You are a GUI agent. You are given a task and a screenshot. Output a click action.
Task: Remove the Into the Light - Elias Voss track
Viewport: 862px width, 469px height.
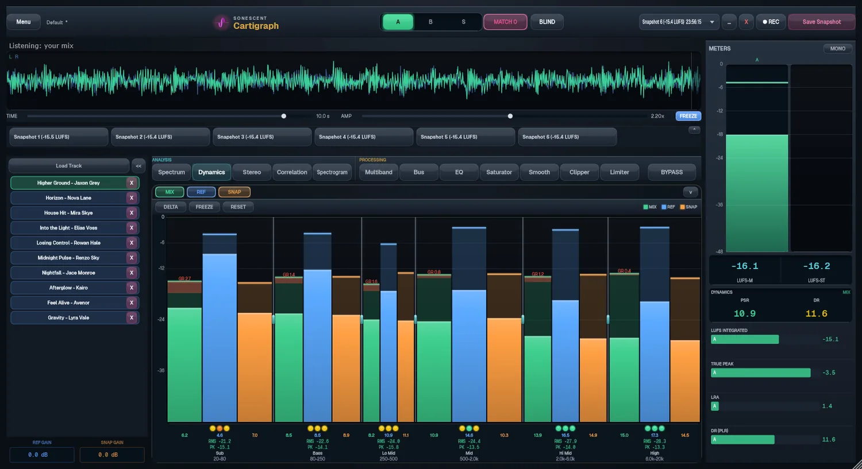(132, 228)
